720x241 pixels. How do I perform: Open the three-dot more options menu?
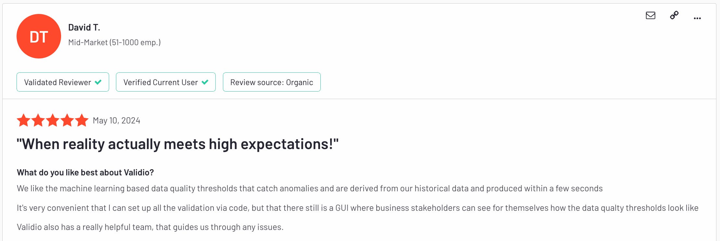697,18
